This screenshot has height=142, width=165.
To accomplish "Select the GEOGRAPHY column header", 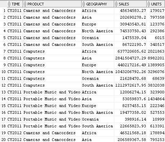I will [x=98, y=4].
